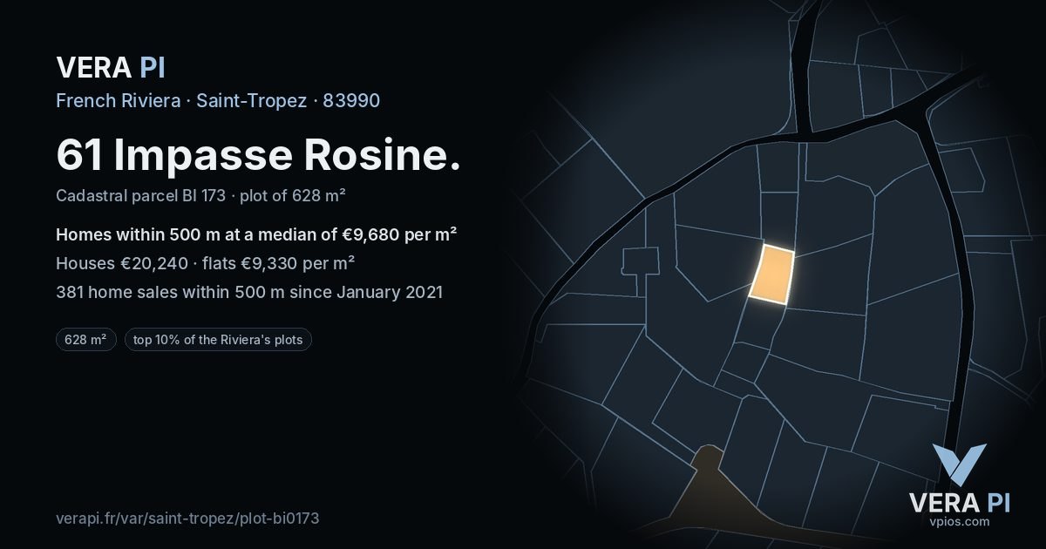1046x549 pixels.
Task: Click the median €9,680 per m² line
Action: (257, 235)
